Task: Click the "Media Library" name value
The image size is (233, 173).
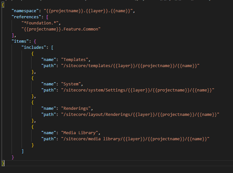Action: (x=79, y=133)
